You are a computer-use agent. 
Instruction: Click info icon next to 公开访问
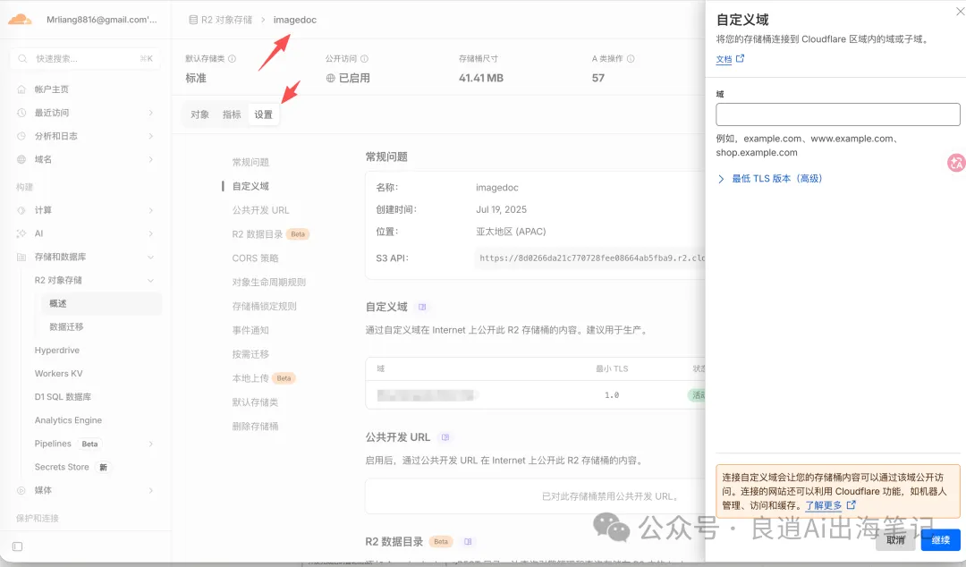pos(364,58)
